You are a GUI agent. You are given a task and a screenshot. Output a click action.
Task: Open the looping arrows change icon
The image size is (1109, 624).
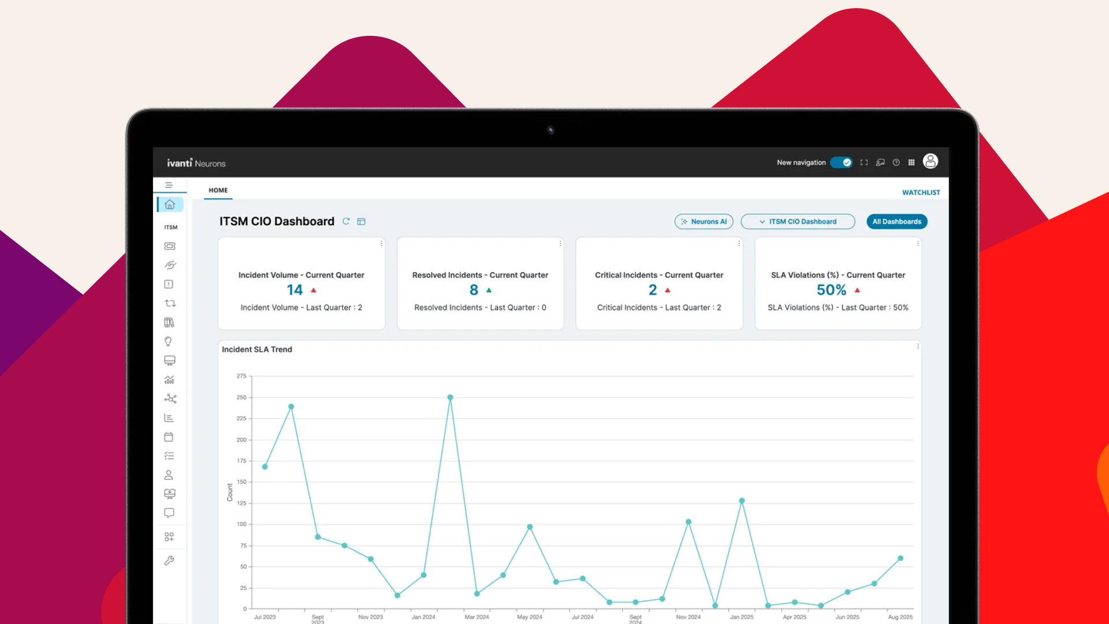point(170,303)
